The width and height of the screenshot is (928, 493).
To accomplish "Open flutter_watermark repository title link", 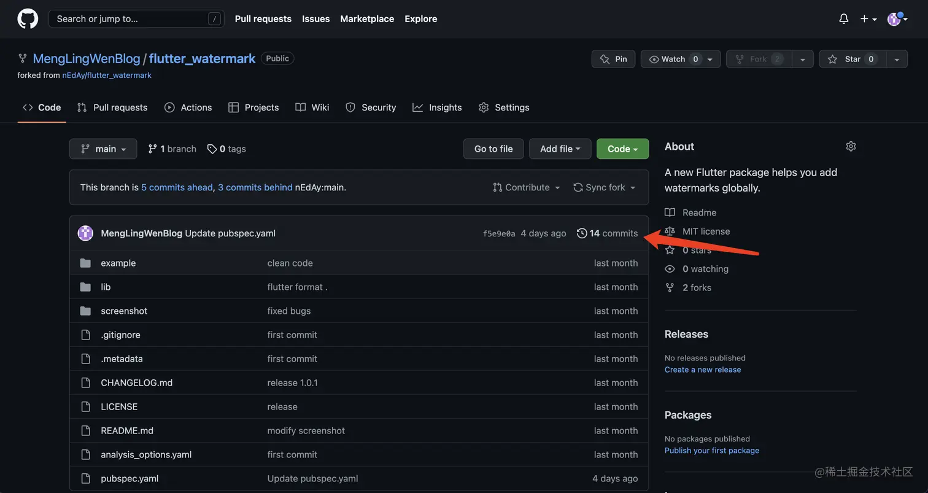I will point(202,58).
